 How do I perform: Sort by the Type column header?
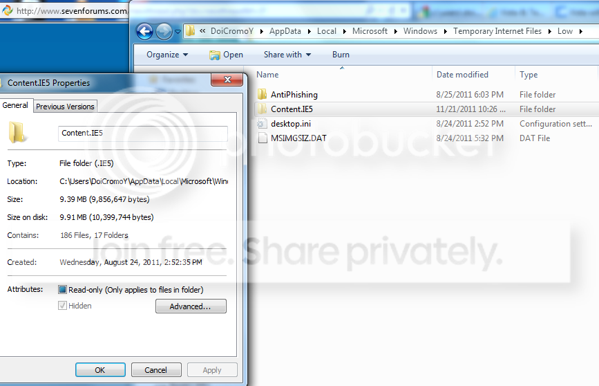pyautogui.click(x=529, y=75)
